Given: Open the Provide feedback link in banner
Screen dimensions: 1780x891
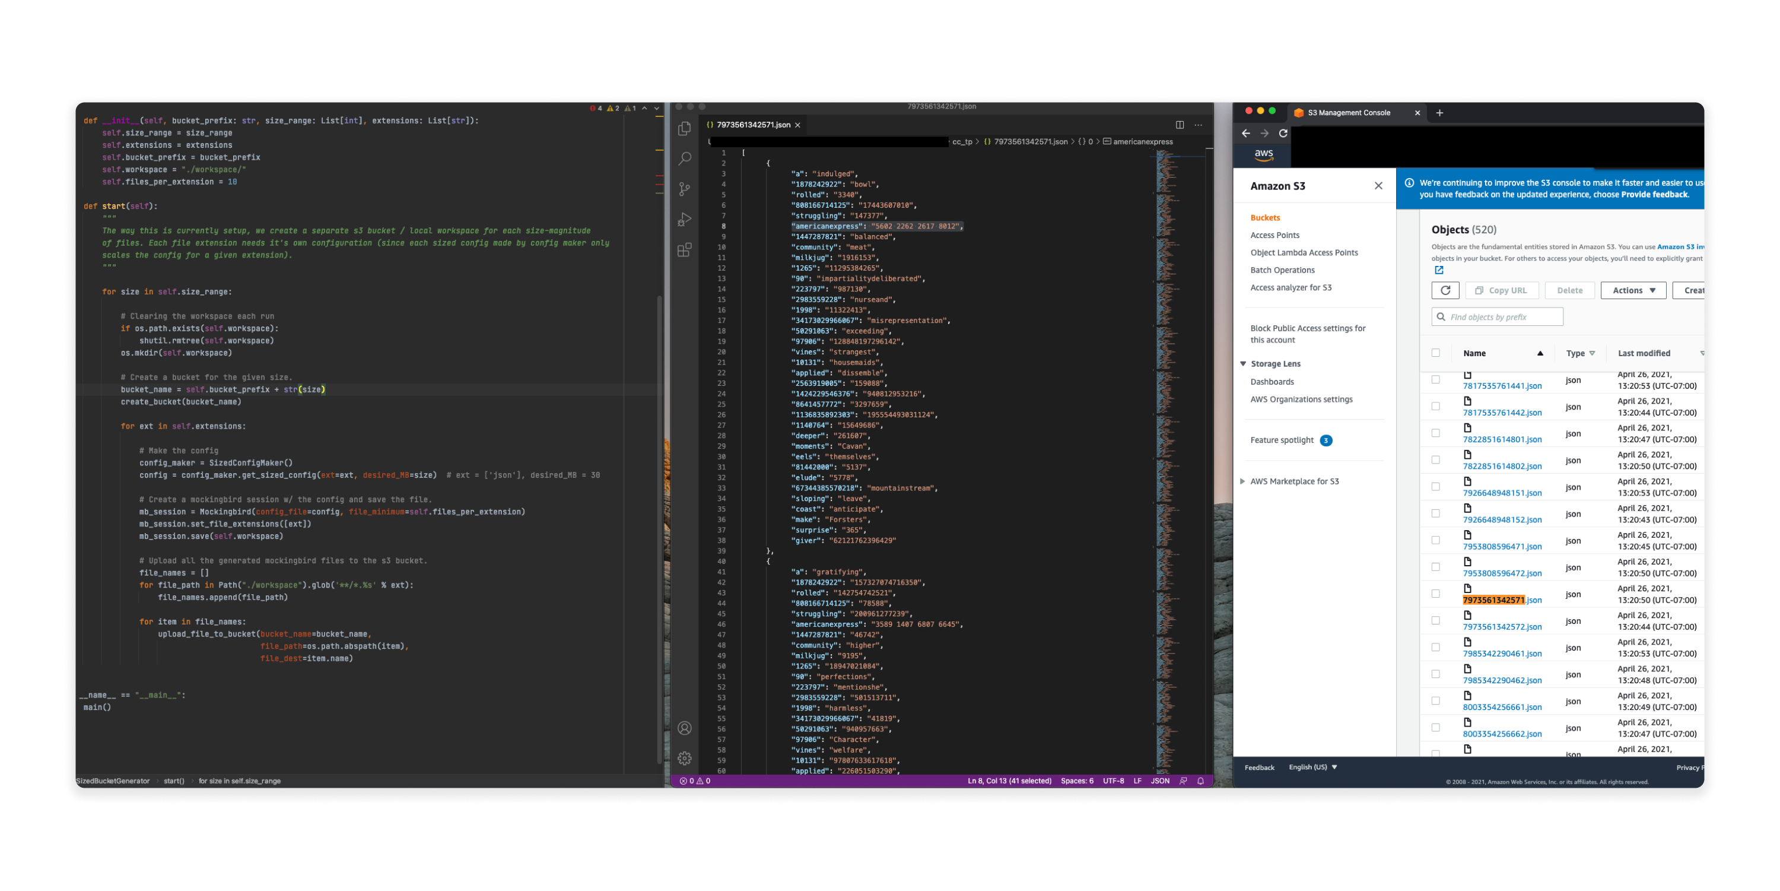Looking at the screenshot, I should (1654, 195).
